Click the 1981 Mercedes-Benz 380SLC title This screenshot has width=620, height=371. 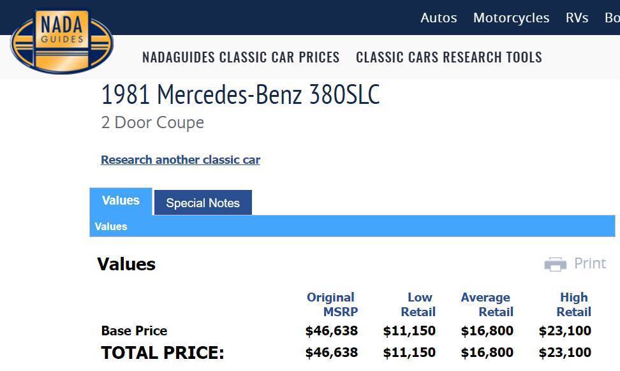click(x=240, y=95)
